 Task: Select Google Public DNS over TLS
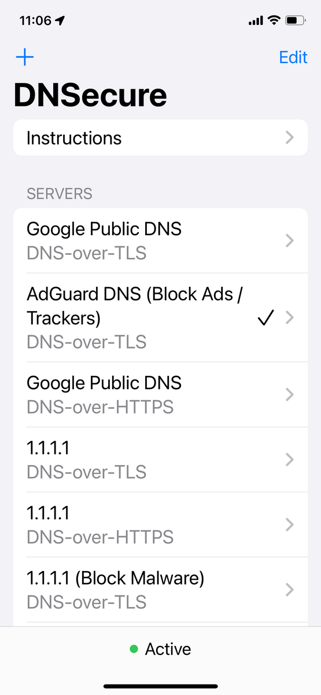[160, 240]
